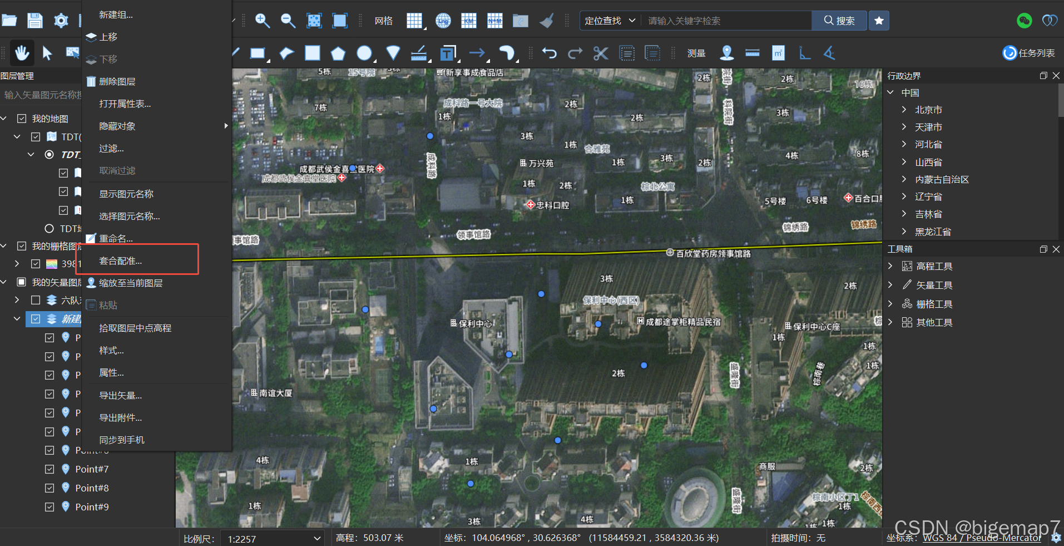This screenshot has width=1064, height=546.
Task: Click the layer name filter input
Action: point(41,95)
